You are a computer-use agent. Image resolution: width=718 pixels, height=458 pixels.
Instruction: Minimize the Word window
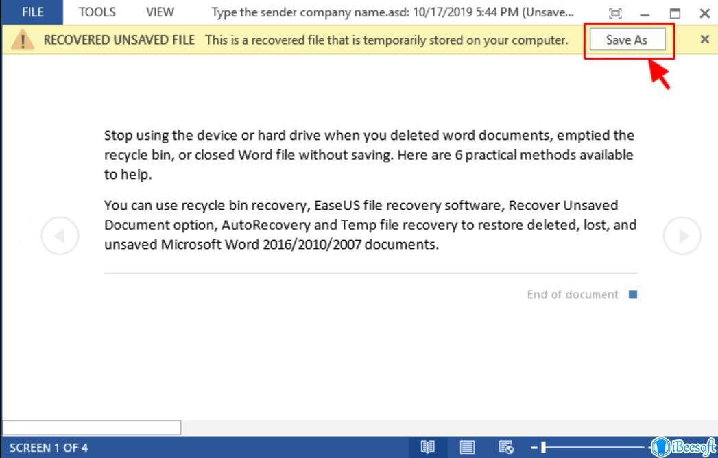coord(645,13)
